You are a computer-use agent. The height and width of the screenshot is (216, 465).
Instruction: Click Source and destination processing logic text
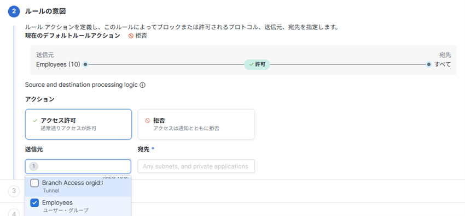(x=82, y=85)
